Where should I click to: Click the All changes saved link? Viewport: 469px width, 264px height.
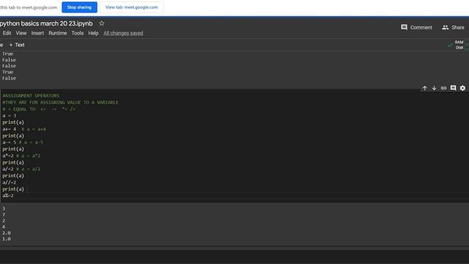(x=123, y=33)
